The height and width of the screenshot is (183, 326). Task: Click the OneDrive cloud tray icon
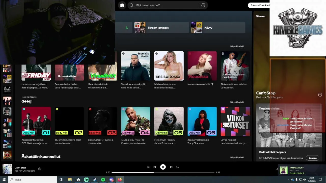pos(292,179)
